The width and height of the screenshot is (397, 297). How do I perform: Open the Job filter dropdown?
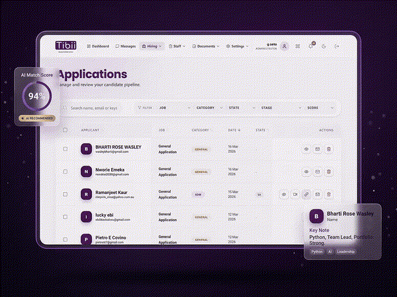[175, 108]
